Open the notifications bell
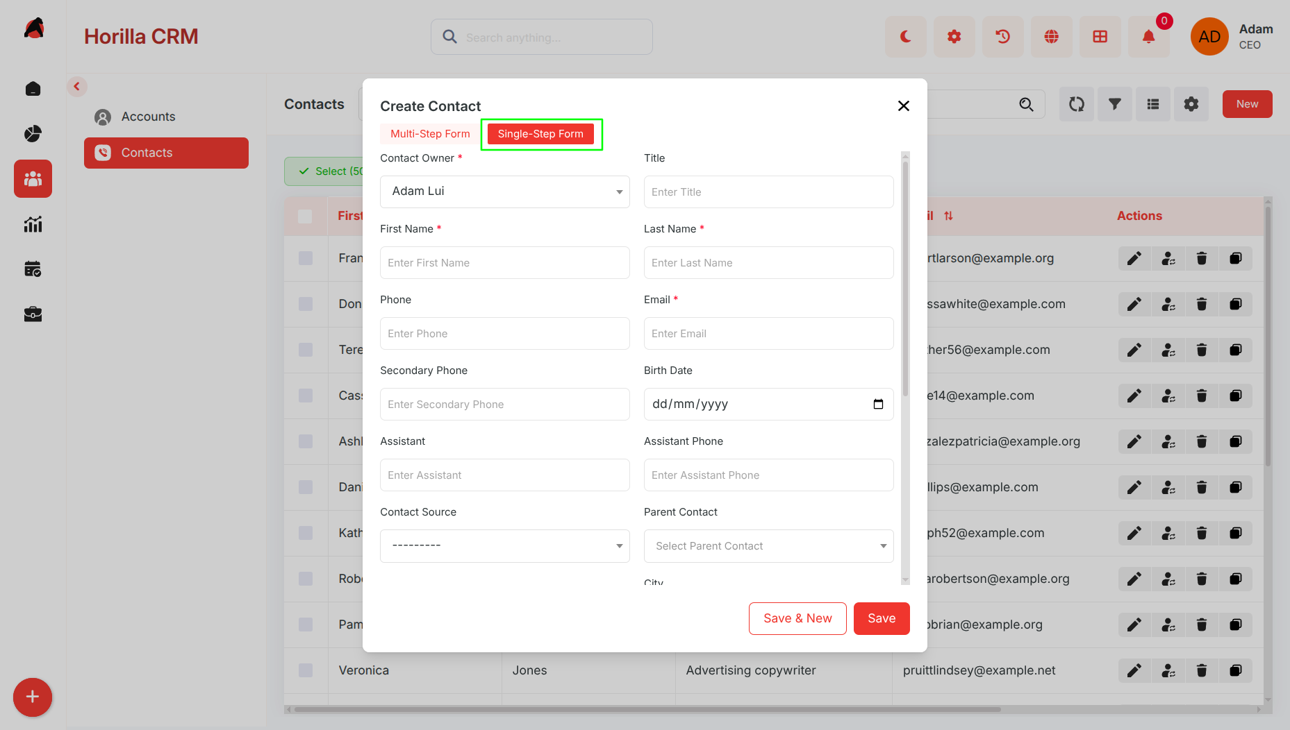Image resolution: width=1290 pixels, height=730 pixels. click(1148, 37)
